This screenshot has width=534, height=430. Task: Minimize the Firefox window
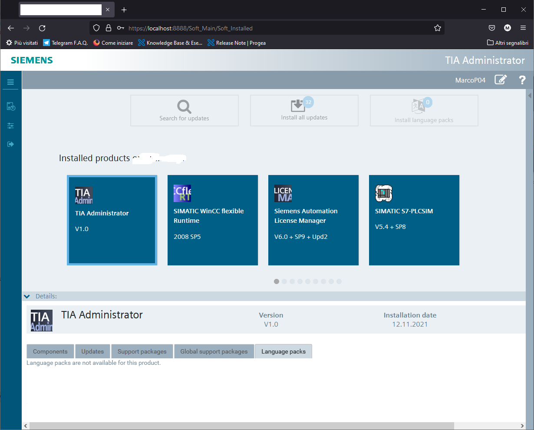484,10
